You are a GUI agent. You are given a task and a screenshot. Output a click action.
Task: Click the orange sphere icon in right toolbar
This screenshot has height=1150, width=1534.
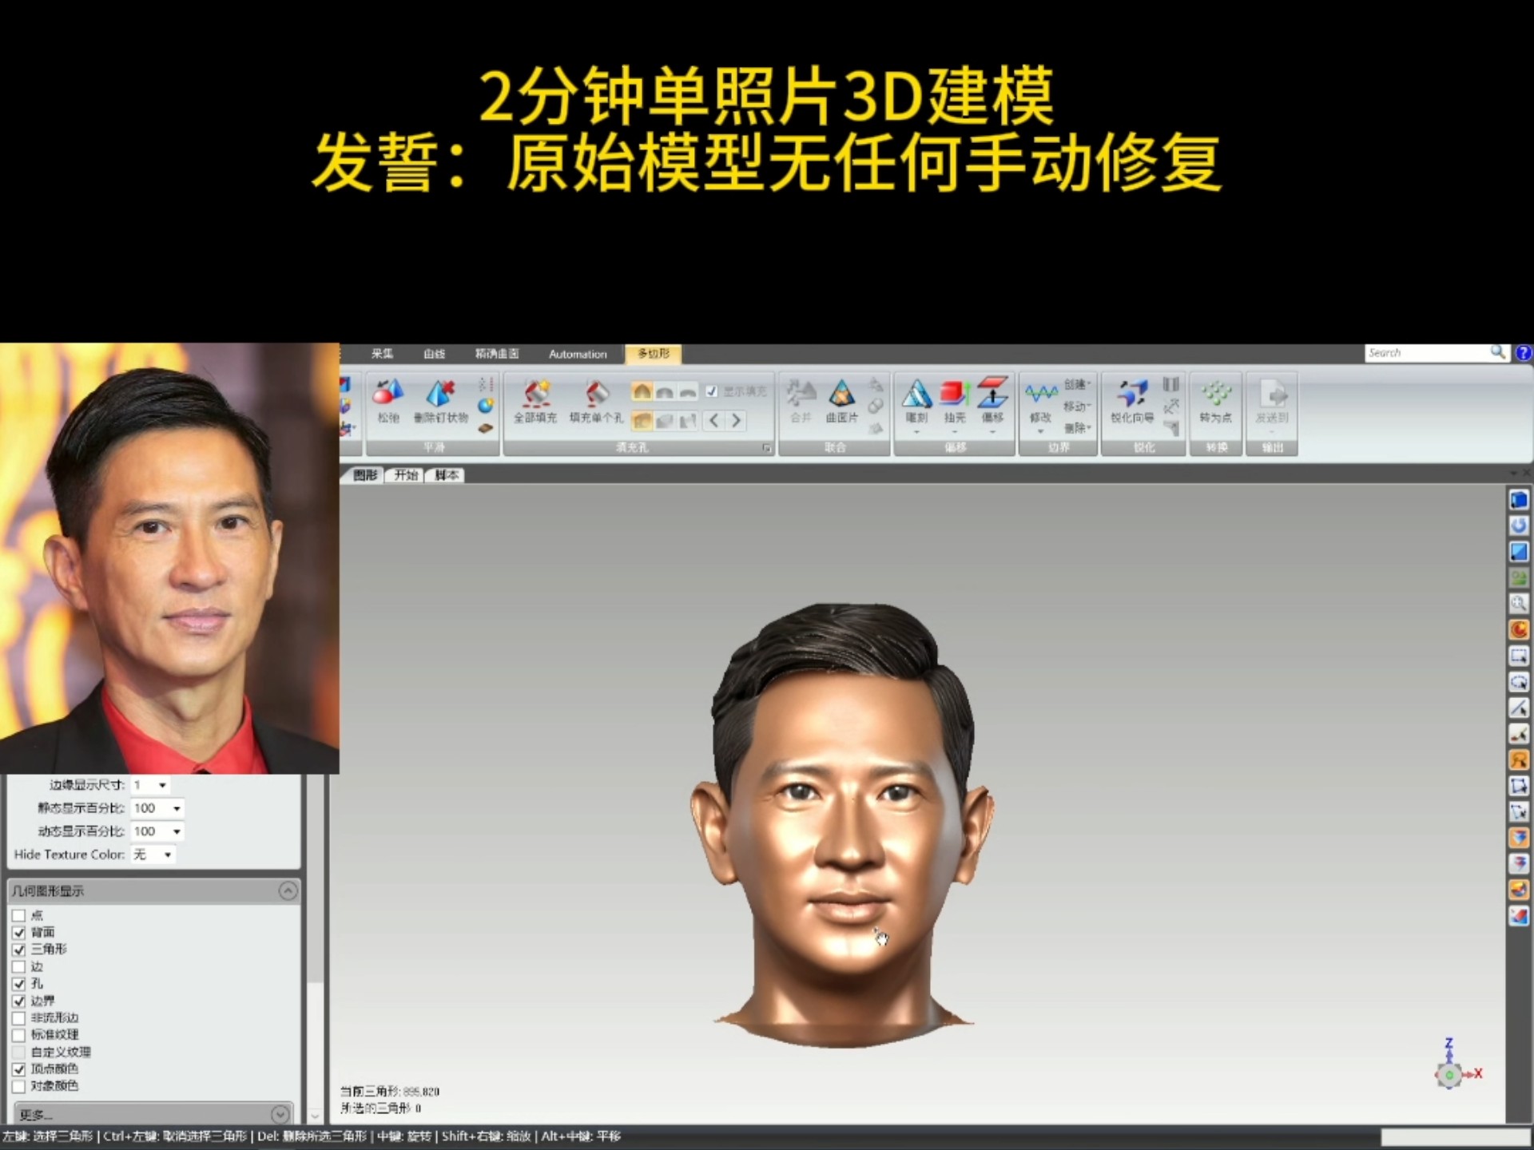(x=1519, y=629)
